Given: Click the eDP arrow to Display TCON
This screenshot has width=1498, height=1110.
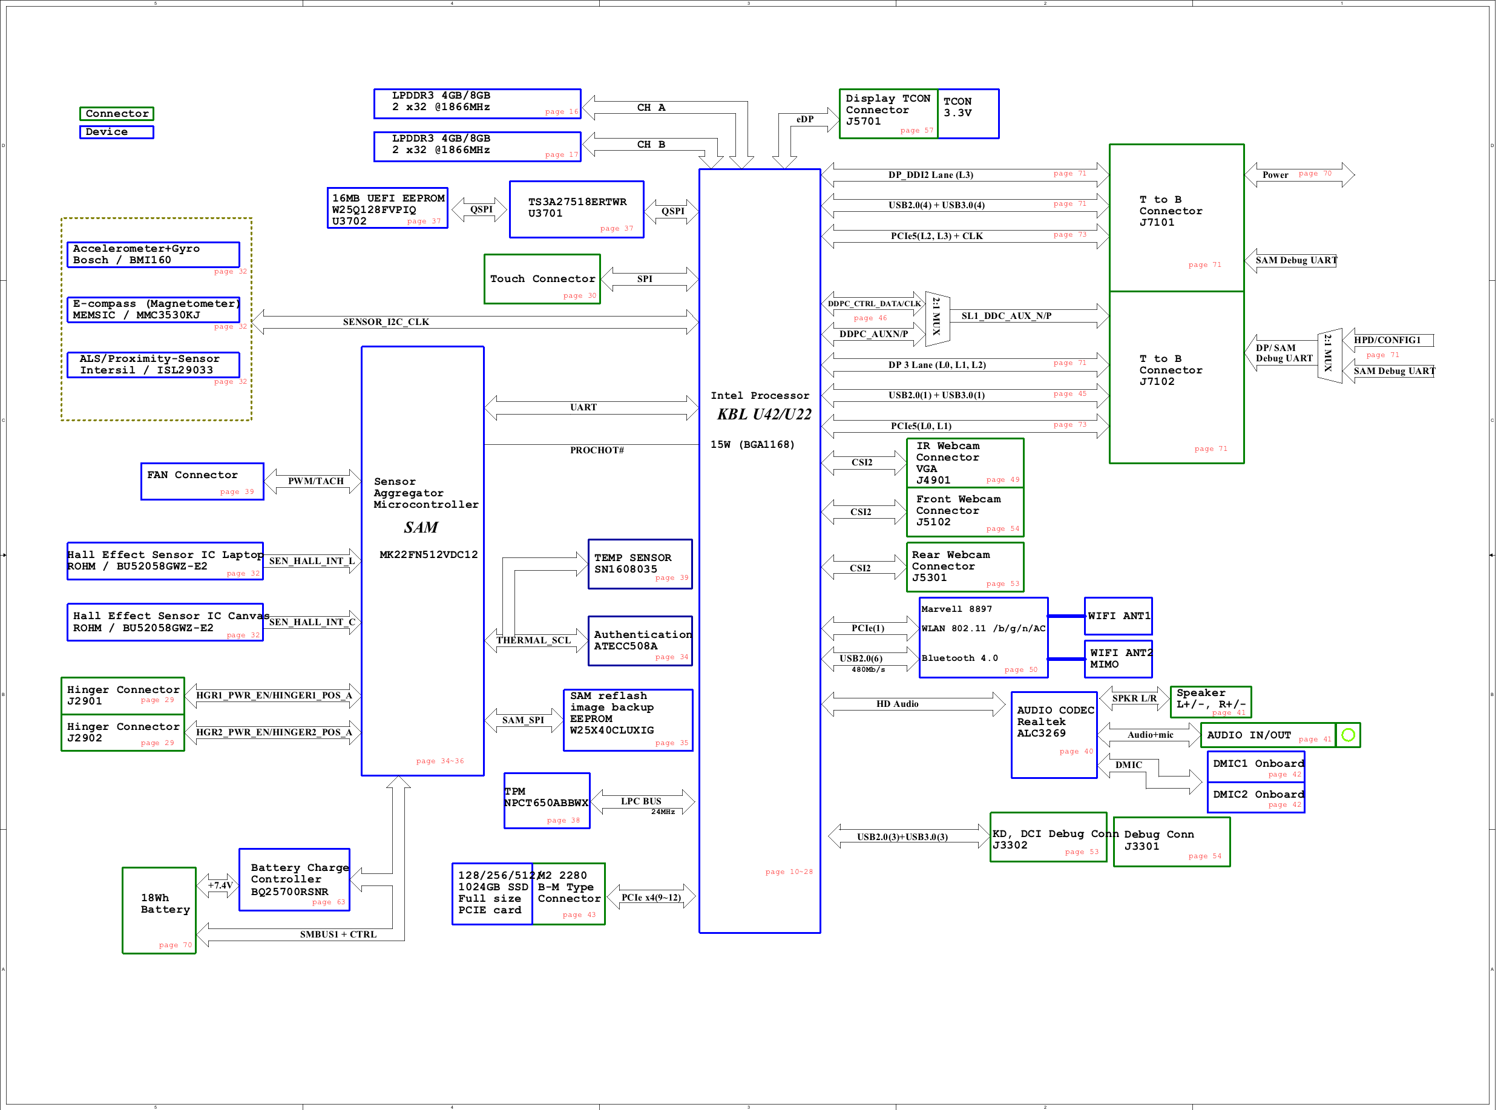Looking at the screenshot, I should (805, 120).
